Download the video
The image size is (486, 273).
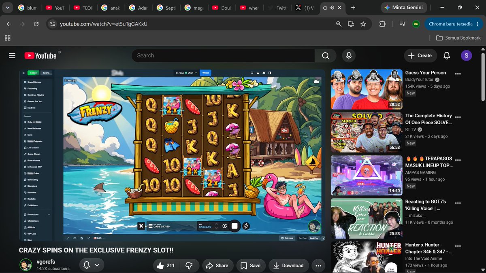288,265
